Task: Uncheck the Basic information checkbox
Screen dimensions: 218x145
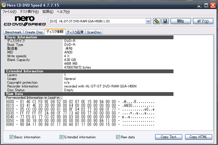Action: 11,137
